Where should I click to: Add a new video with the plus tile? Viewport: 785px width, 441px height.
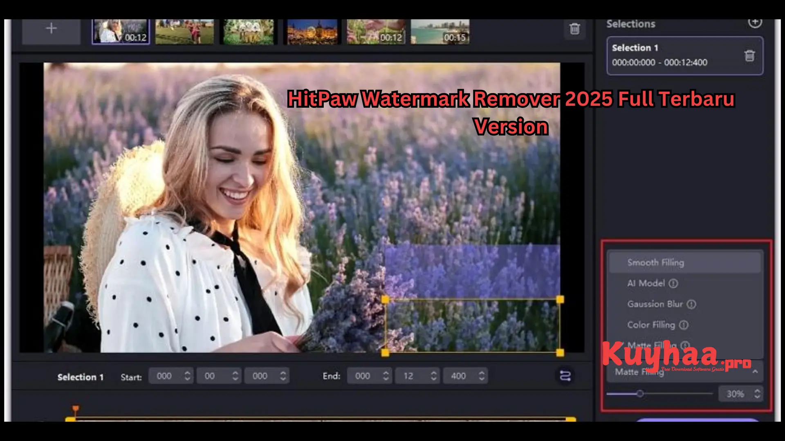51,28
